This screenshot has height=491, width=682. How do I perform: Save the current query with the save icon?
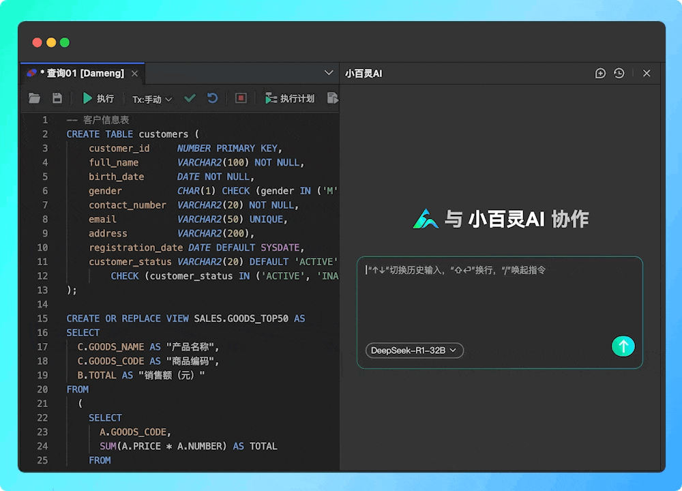click(x=57, y=98)
